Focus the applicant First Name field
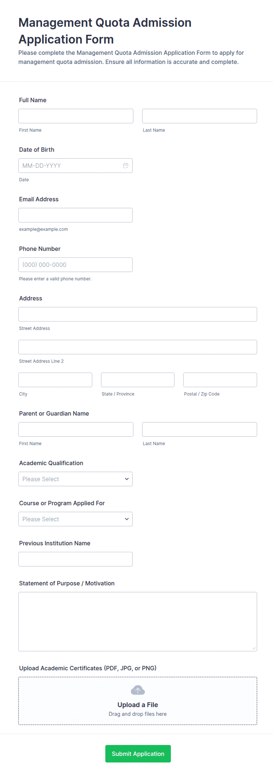Screen dimensions: 273x777 76,116
